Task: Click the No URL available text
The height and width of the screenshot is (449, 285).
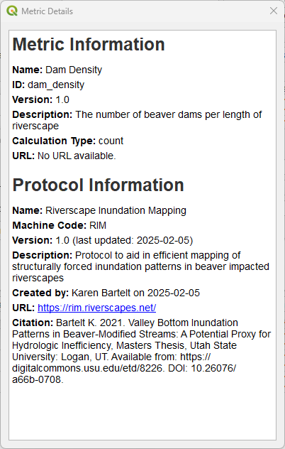Action: [77, 156]
